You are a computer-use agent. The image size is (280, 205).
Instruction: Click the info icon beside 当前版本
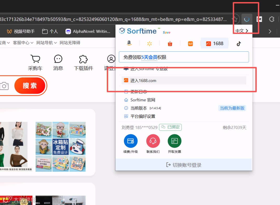click(x=126, y=108)
